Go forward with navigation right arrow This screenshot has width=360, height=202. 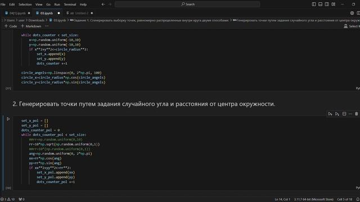click(x=110, y=4)
